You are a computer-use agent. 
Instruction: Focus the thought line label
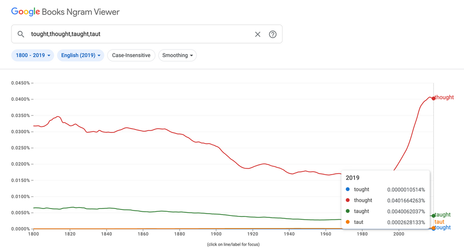(x=445, y=98)
